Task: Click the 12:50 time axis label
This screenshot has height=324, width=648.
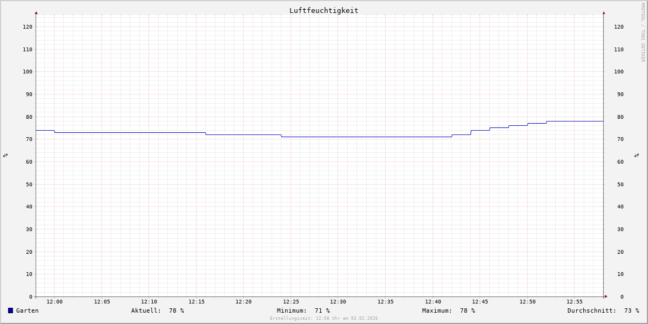Action: pyautogui.click(x=528, y=302)
